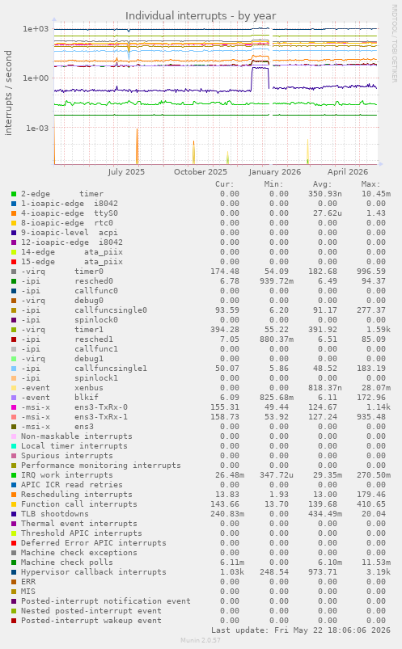Click the 'Cur:' column header
Viewport: 402px width, 649px height.
point(225,184)
